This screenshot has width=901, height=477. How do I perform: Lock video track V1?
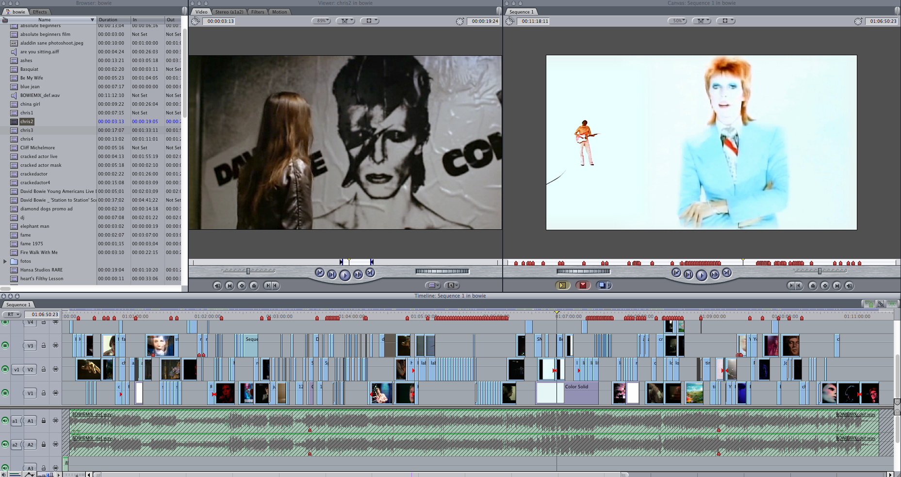point(43,393)
